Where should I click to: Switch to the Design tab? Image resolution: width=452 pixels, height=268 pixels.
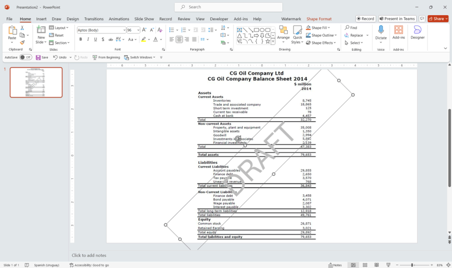73,19
